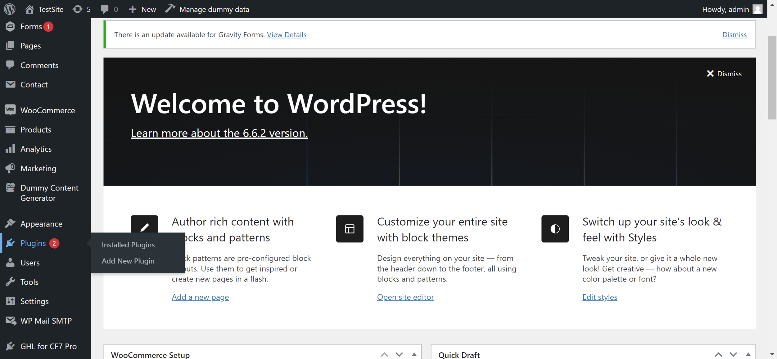This screenshot has width=777, height=359.
Task: Move WooCommerce Setup panel down
Action: 399,354
